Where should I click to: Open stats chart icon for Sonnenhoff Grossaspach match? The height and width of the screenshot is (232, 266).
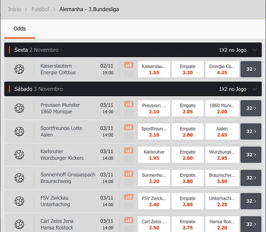coord(129,174)
